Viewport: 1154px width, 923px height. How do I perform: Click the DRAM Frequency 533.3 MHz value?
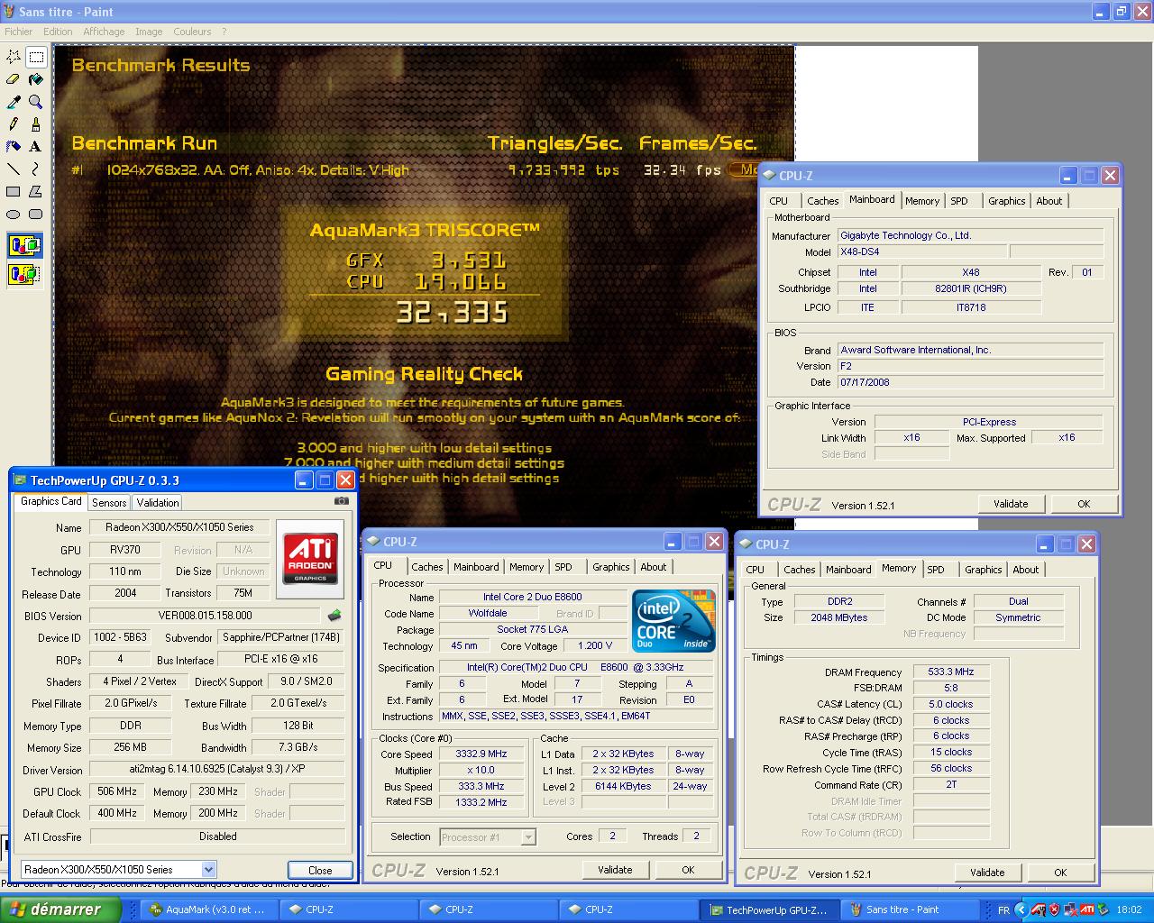(x=951, y=672)
